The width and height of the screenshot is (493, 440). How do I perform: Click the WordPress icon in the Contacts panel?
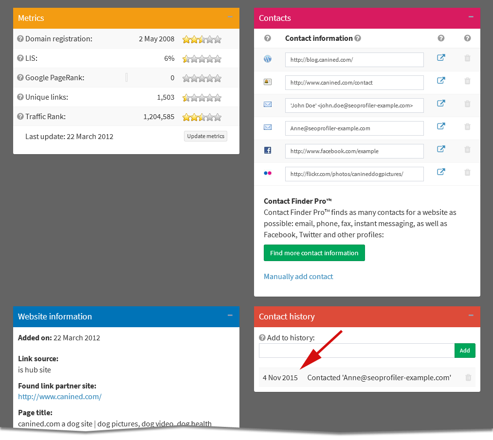tap(268, 59)
